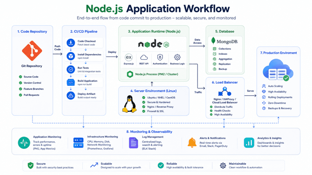Select the Zero Downtime icon
The width and height of the screenshot is (312, 175).
click(264, 103)
